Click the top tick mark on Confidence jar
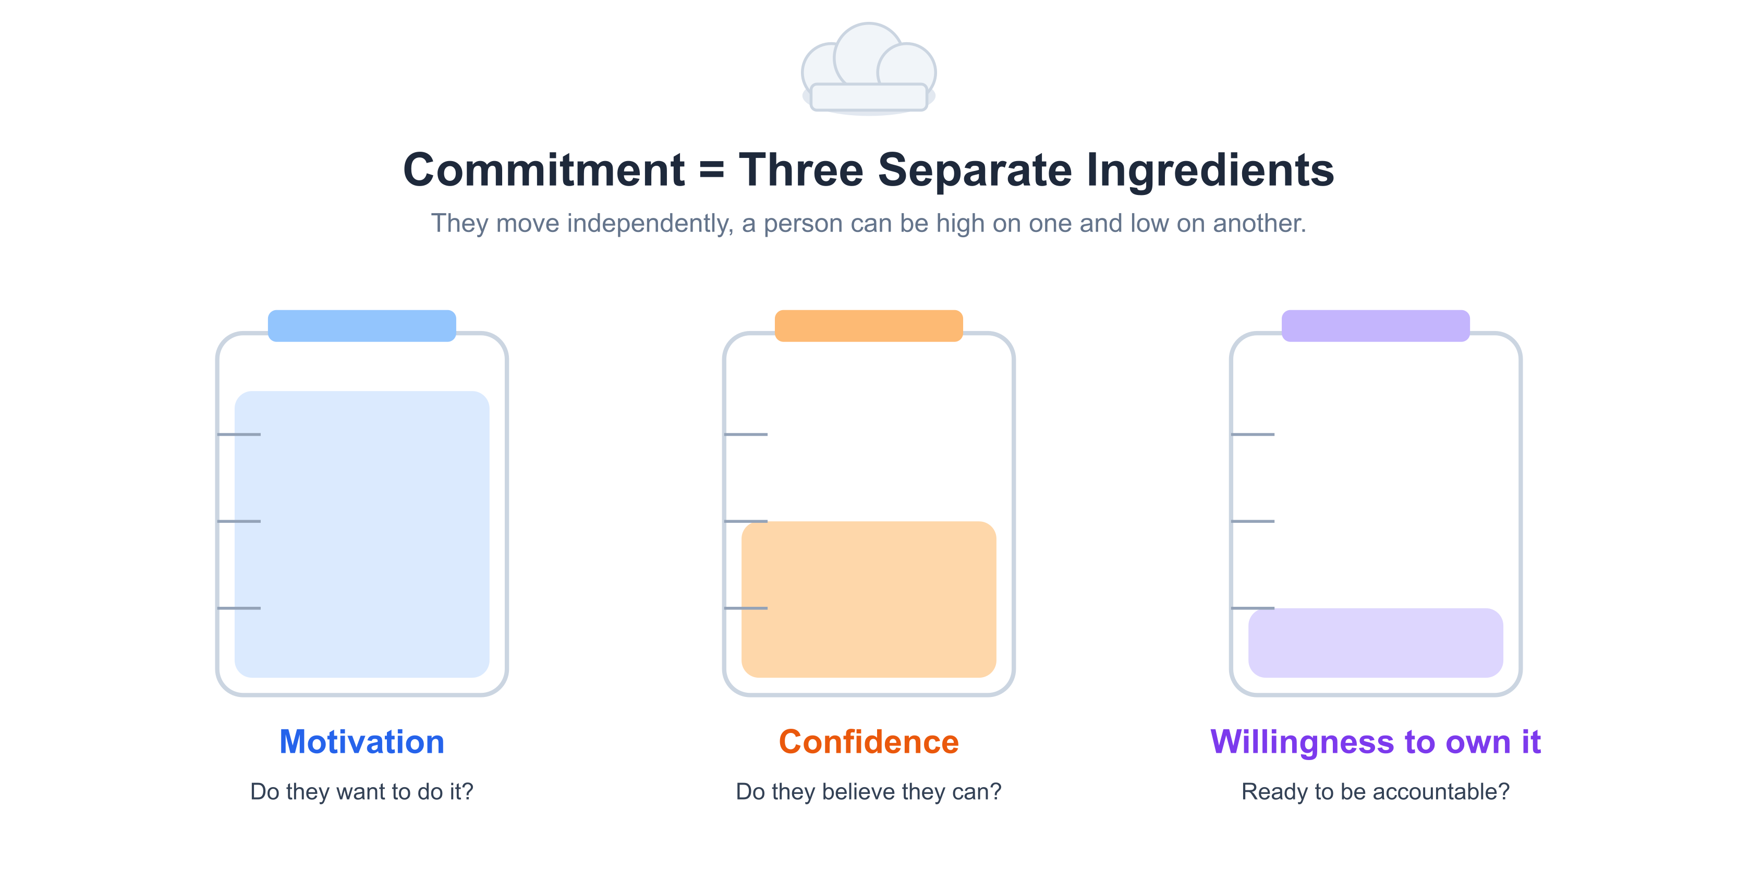 [746, 435]
